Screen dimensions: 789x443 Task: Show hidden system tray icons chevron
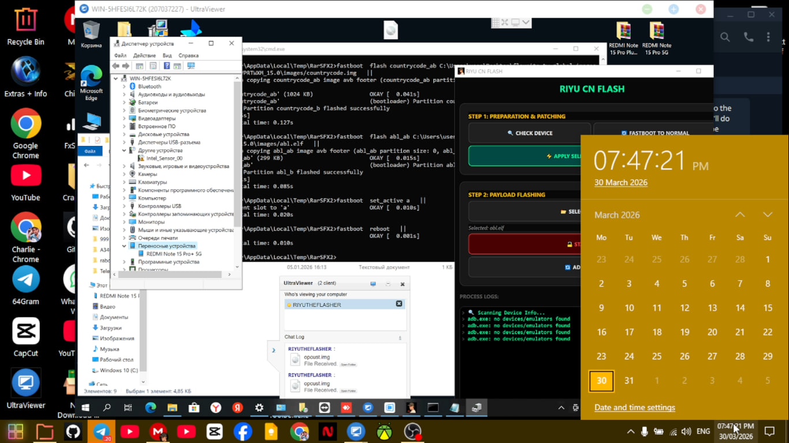(x=631, y=431)
